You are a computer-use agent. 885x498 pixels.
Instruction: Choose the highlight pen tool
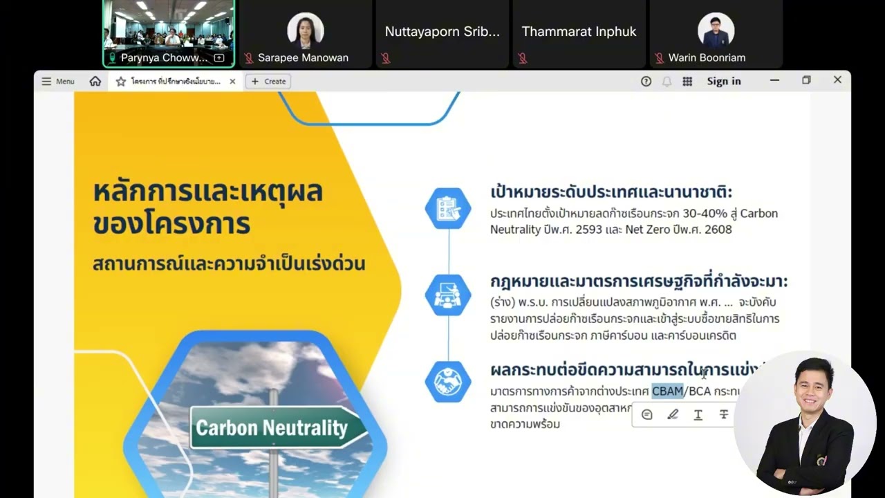673,414
